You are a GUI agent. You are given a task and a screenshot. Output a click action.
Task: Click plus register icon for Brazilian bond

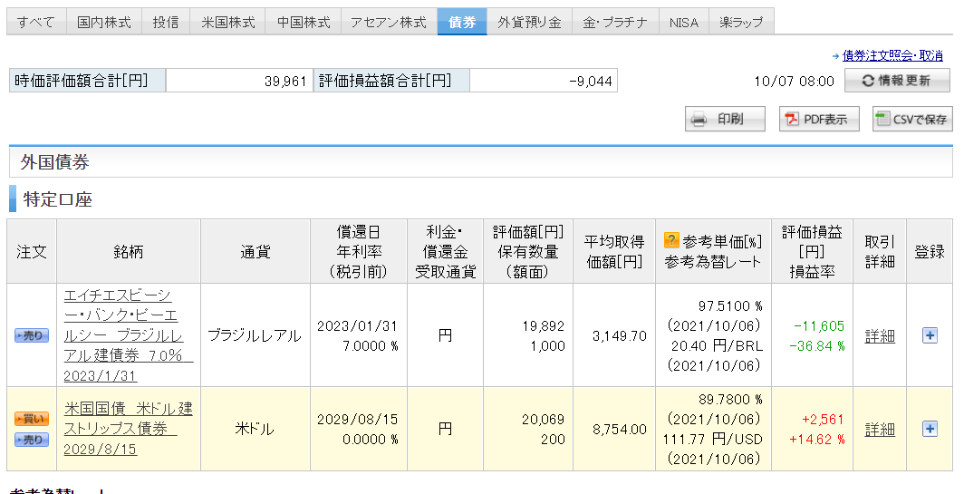tap(930, 335)
